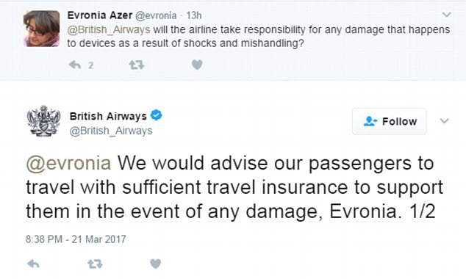Viewport: 466px width, 279px height.
Task: Follow the British Airways account
Action: [390, 121]
